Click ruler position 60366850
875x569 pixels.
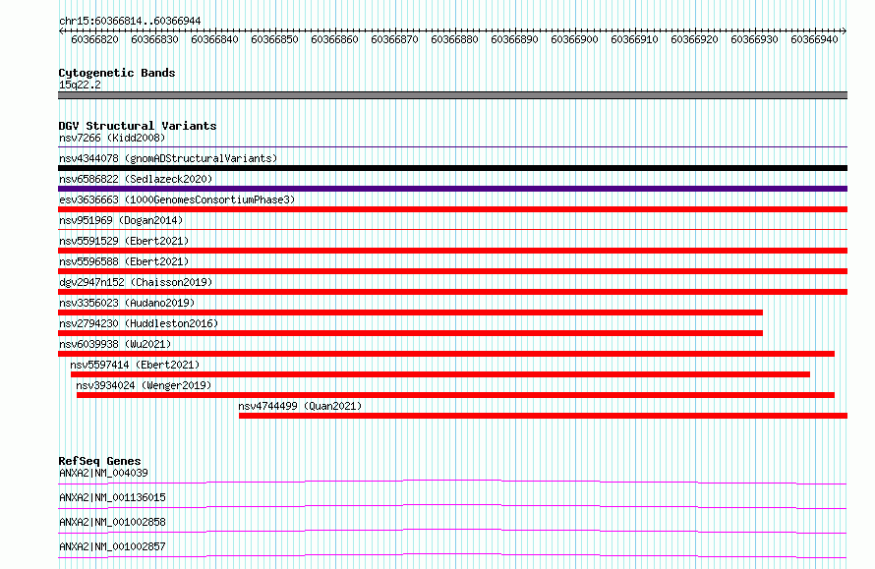tap(274, 39)
